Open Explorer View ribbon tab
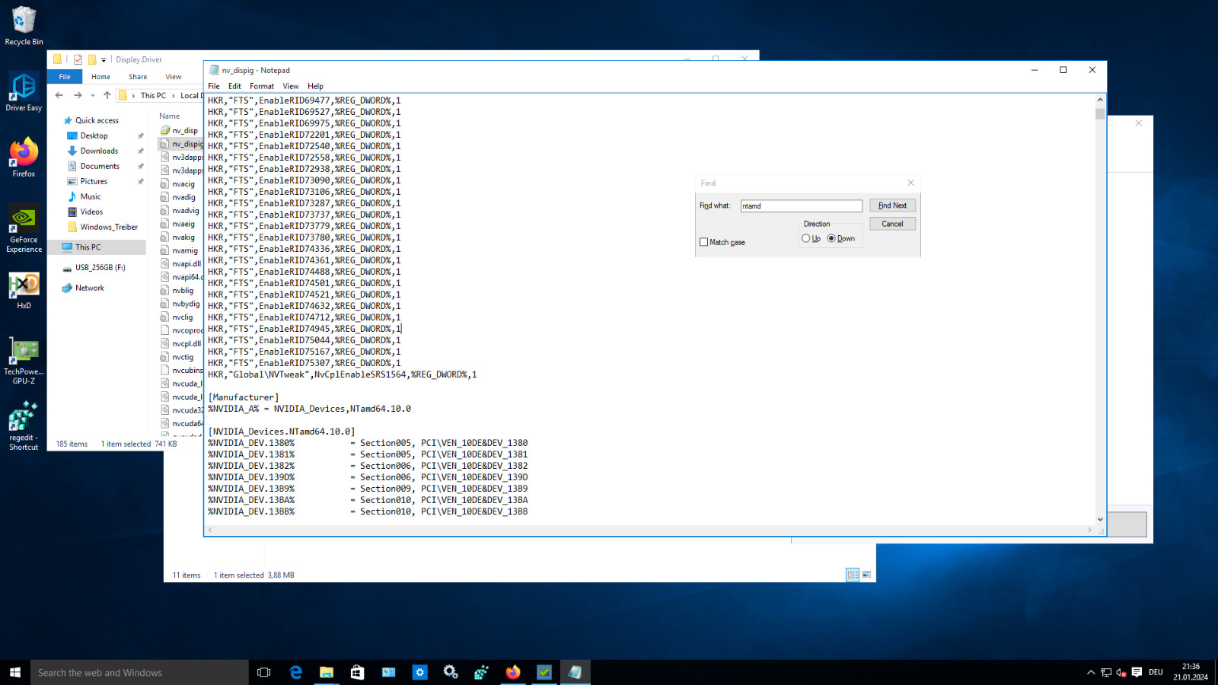 (174, 77)
